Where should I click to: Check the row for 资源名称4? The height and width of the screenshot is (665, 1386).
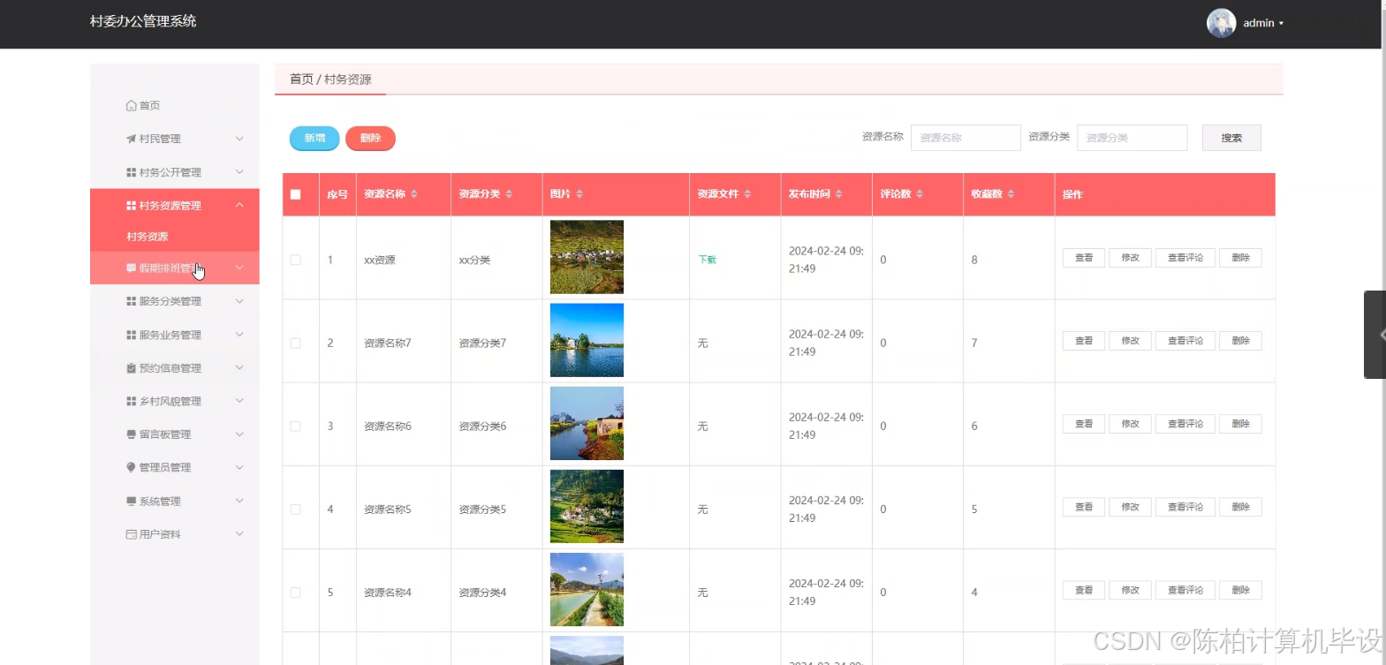[296, 593]
